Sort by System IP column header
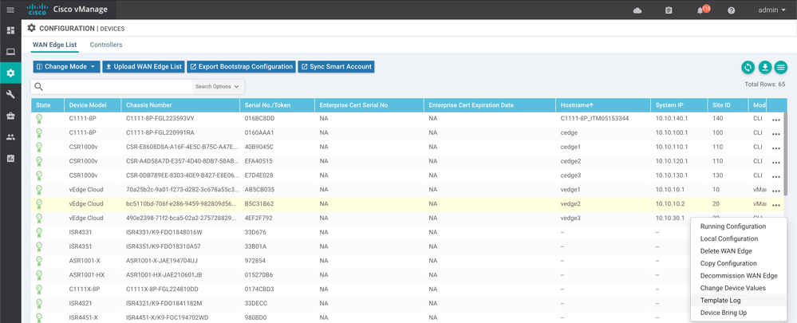This screenshot has width=797, height=323. click(x=679, y=105)
